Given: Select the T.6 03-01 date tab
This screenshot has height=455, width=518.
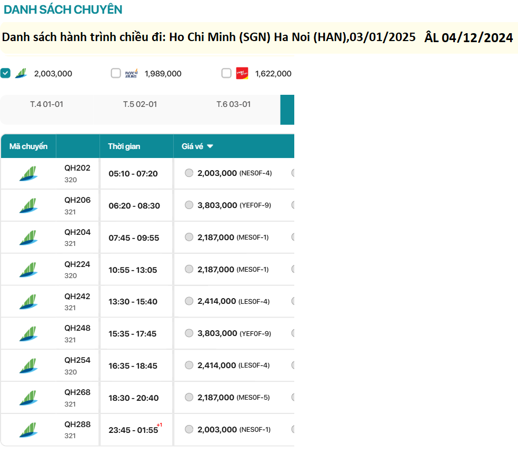Looking at the screenshot, I should point(233,104).
